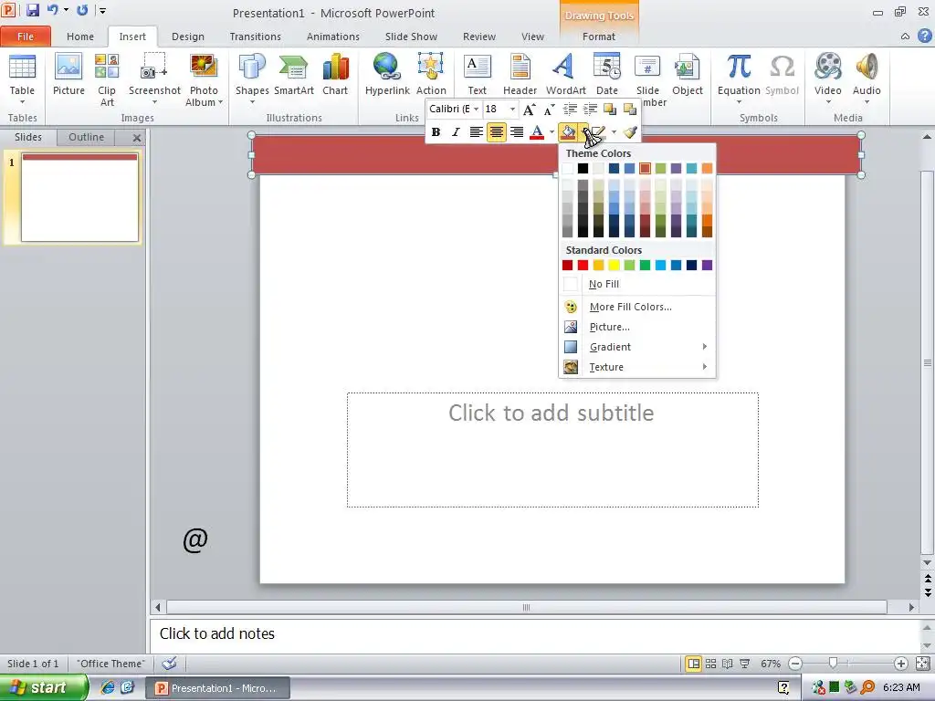
Task: Align text right in mini toolbar
Action: tap(517, 132)
